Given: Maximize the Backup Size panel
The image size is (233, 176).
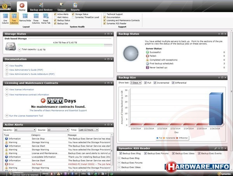Looking at the screenshot, I should pyautogui.click(x=222, y=78).
